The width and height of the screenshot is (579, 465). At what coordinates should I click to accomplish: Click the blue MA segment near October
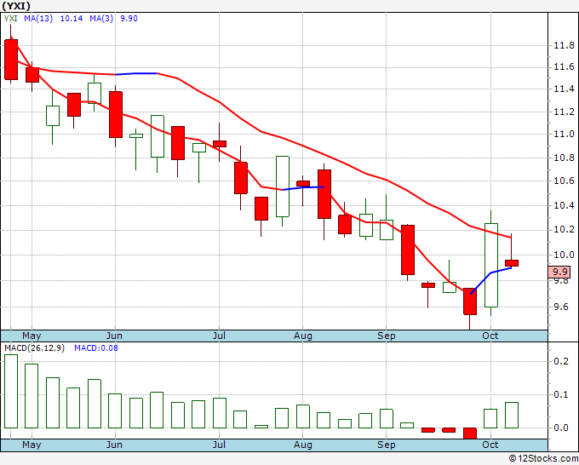click(x=490, y=281)
